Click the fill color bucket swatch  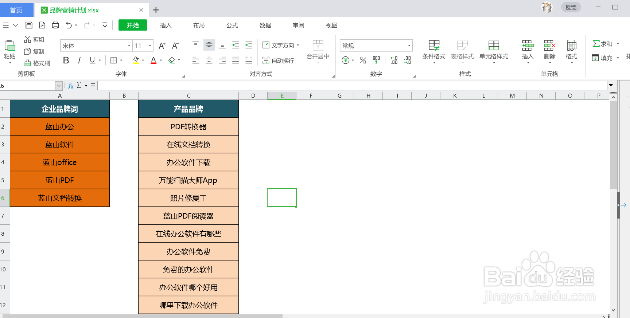136,60
